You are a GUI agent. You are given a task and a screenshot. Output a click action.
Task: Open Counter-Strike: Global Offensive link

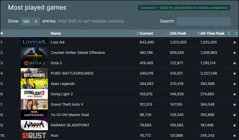(78, 53)
